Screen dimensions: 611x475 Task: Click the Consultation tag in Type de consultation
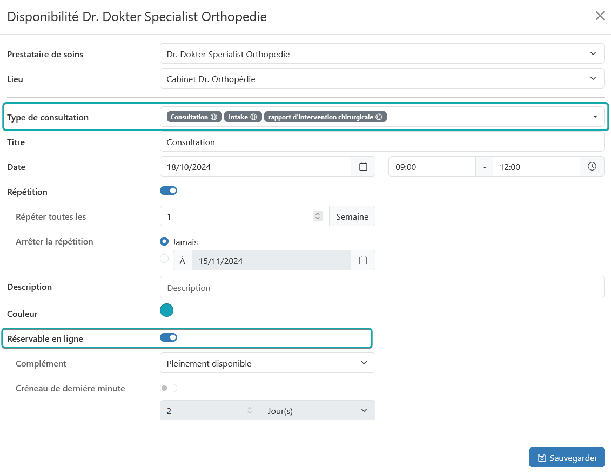(194, 117)
